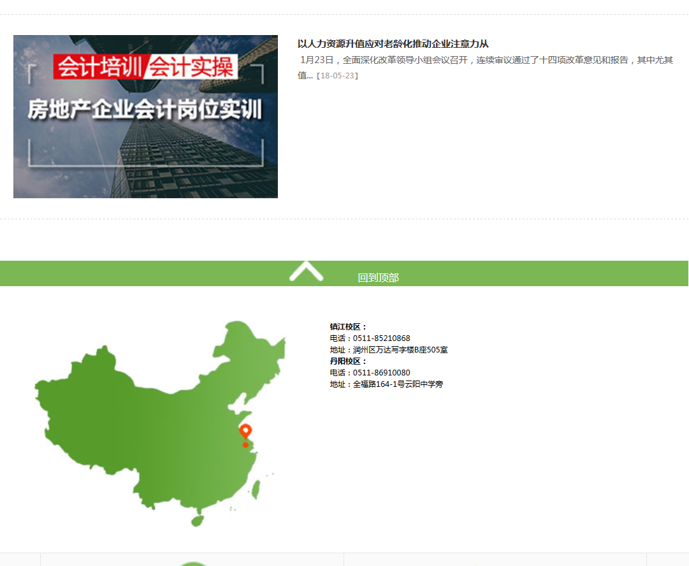689x566 pixels.
Task: Click phone number 0511-86910080
Action: click(x=382, y=373)
